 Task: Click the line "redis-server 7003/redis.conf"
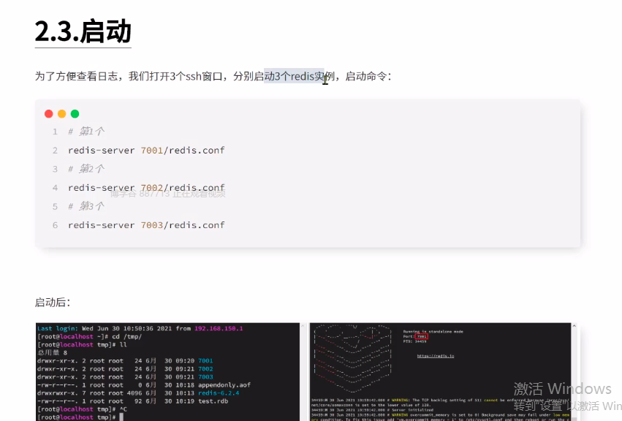click(x=146, y=225)
